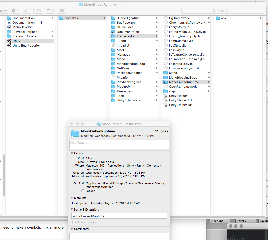Screen dimensions: 268x240
Task: Toggle the Locked checkbox
Action: 83,191
